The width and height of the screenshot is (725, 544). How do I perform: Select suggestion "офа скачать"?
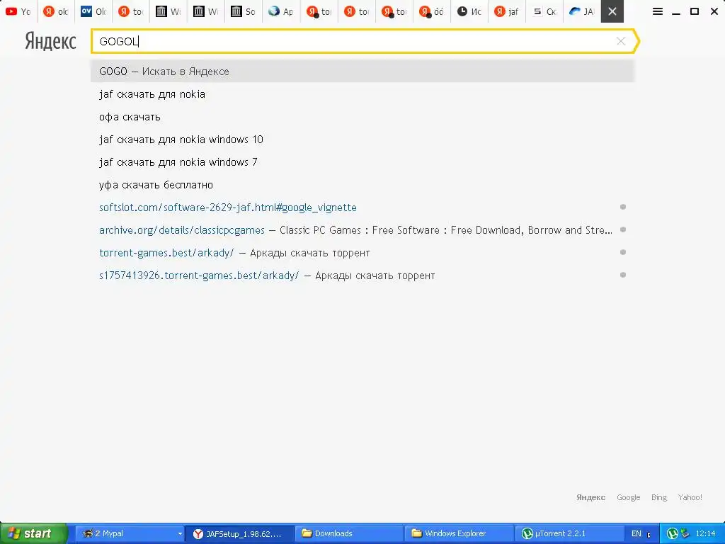pyautogui.click(x=362, y=117)
